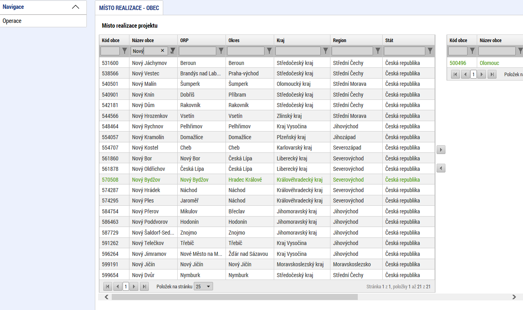Open filter options for Okres column

tap(269, 51)
